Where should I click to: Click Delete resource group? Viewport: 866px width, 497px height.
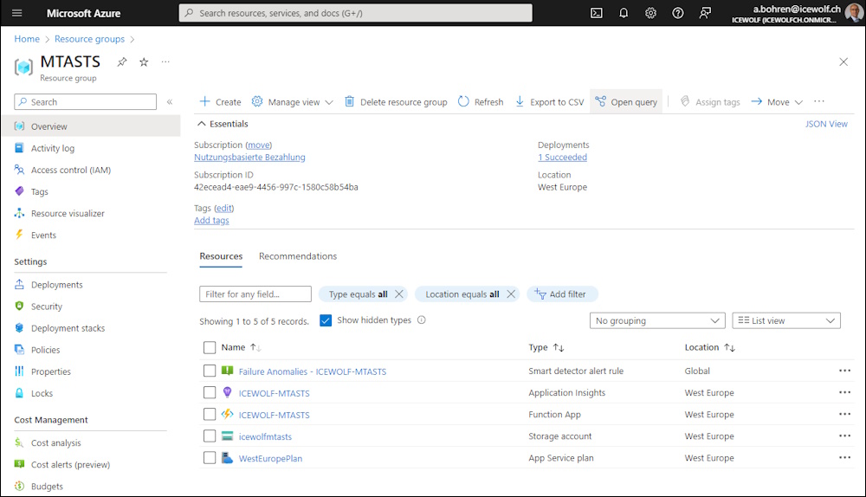tap(396, 101)
